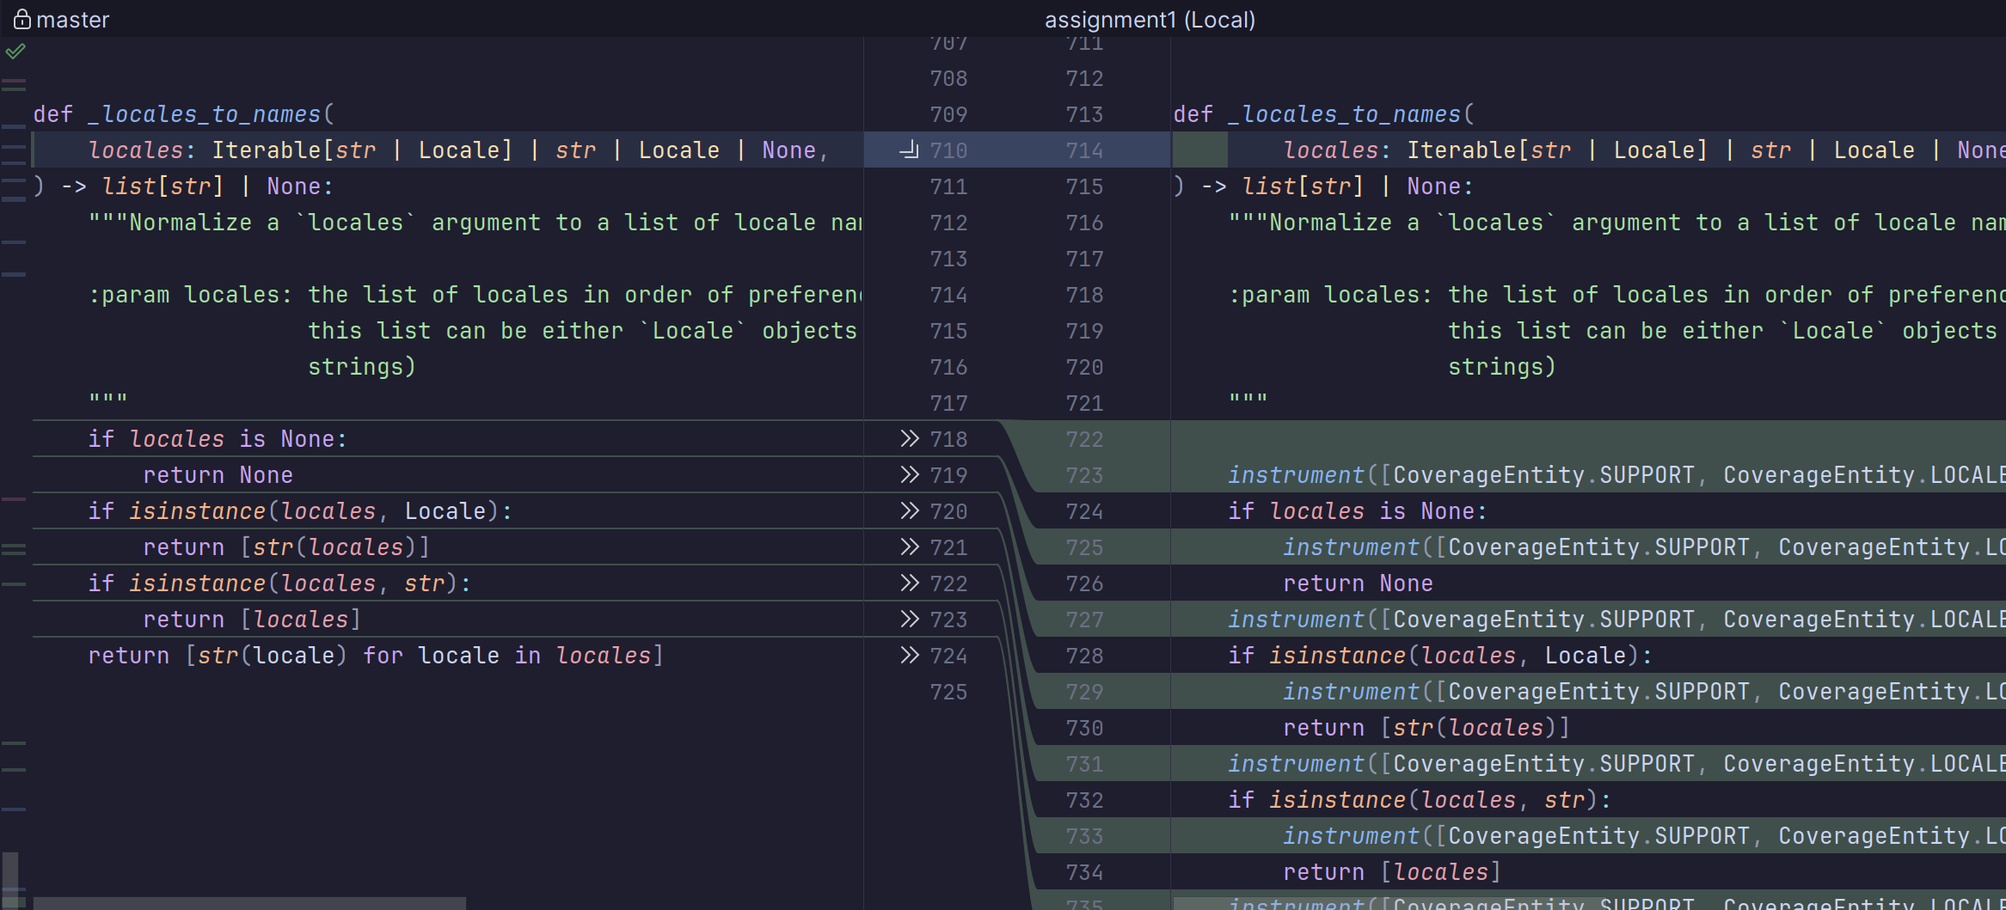
Task: Click right pane ') -> list[str] | None:' line
Action: [x=1324, y=186]
